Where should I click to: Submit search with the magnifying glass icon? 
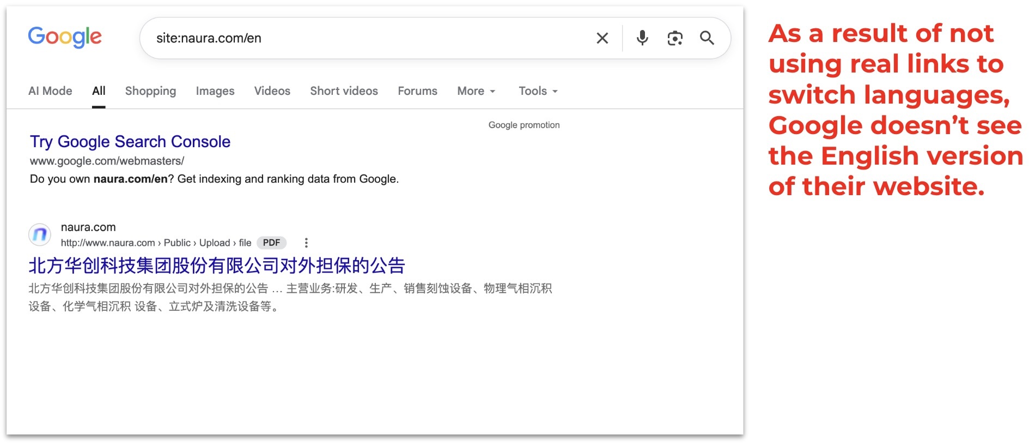(x=707, y=38)
